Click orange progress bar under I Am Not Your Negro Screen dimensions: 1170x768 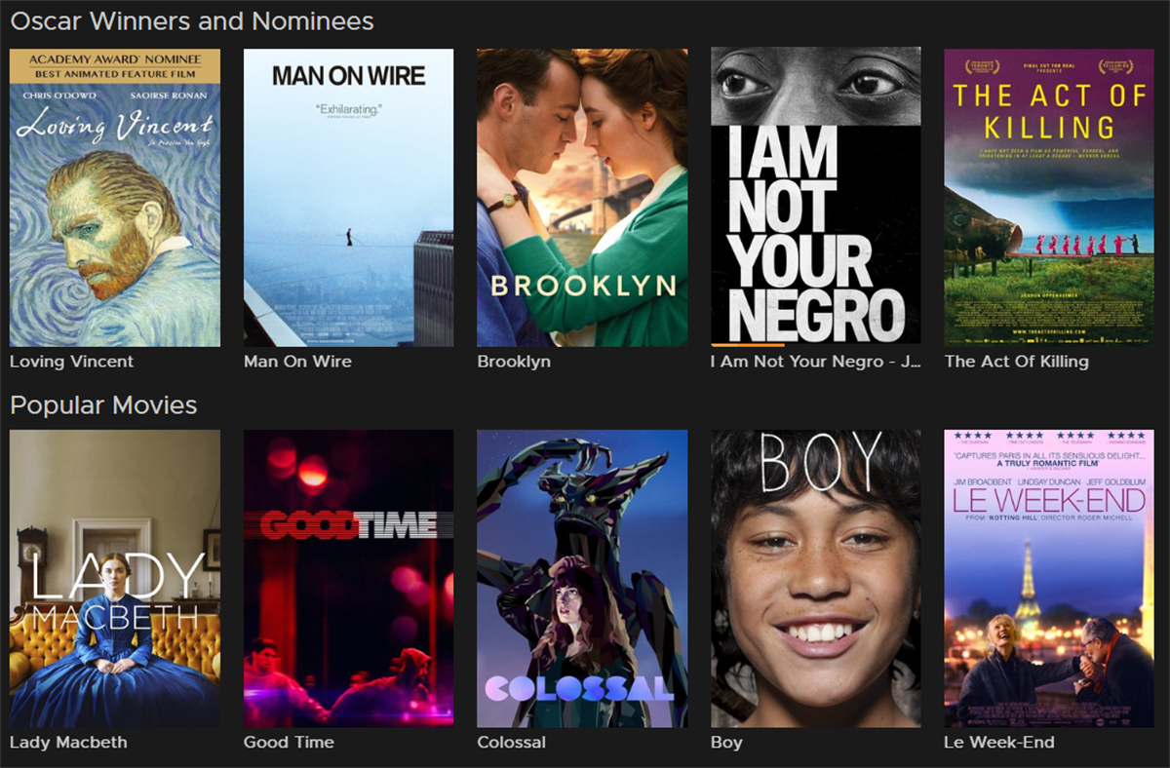click(748, 344)
